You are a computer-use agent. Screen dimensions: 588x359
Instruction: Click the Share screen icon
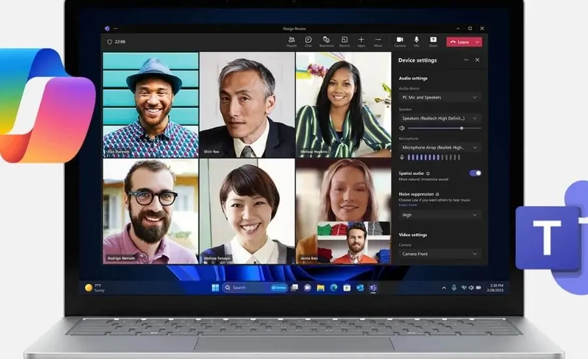(433, 41)
